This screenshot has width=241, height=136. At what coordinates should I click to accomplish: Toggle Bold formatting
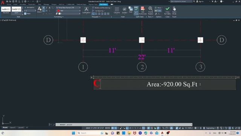point(44,8)
